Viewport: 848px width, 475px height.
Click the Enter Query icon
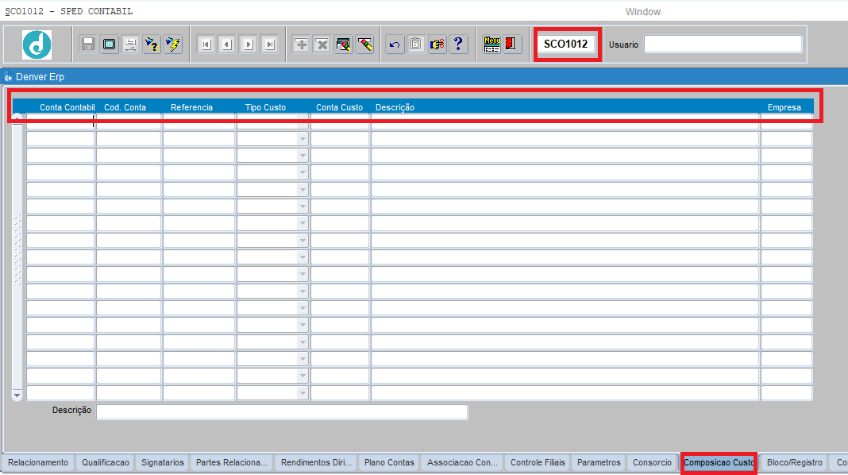(152, 44)
